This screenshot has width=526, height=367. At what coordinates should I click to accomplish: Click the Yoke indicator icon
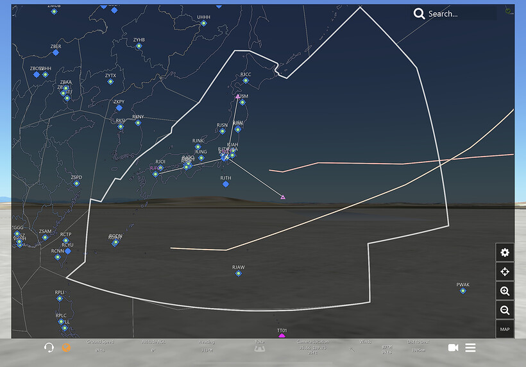[x=259, y=349]
